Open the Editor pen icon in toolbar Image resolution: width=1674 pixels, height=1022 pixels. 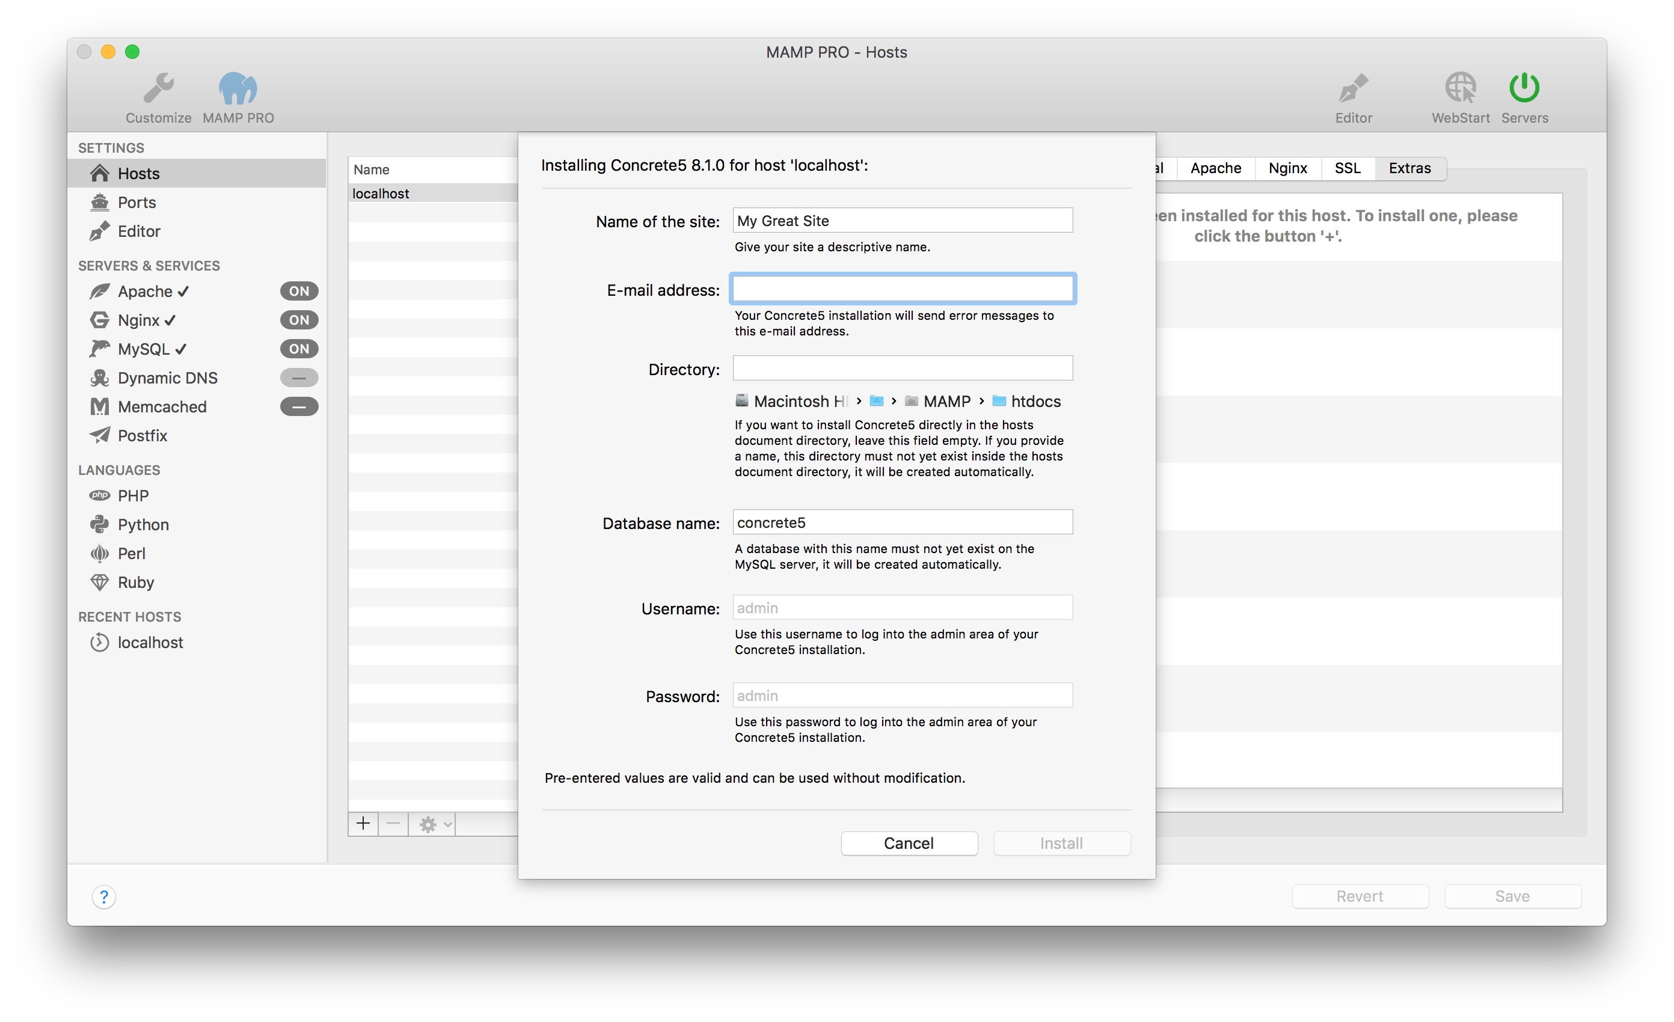[x=1354, y=88]
